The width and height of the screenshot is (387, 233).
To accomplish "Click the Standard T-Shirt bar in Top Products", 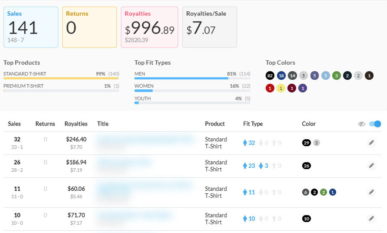I will 61,78.
